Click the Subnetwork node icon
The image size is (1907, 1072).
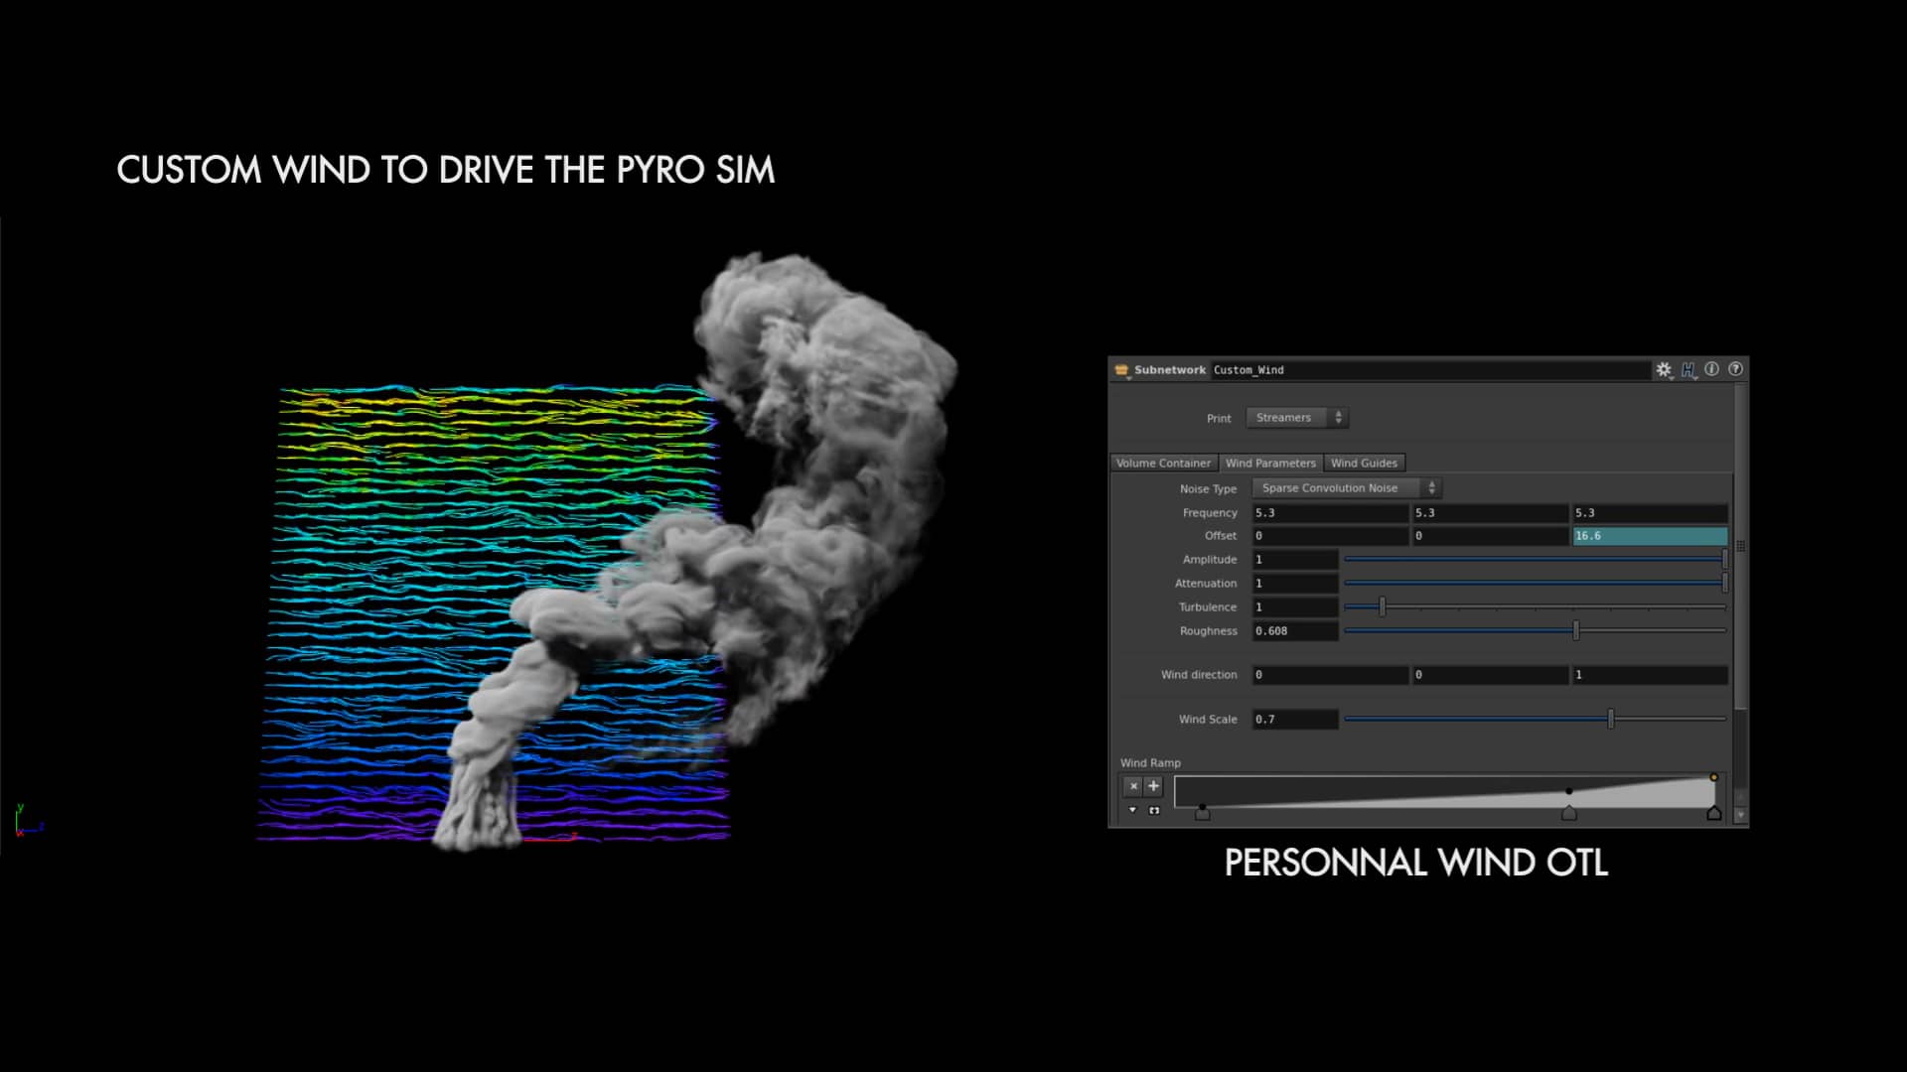point(1121,369)
